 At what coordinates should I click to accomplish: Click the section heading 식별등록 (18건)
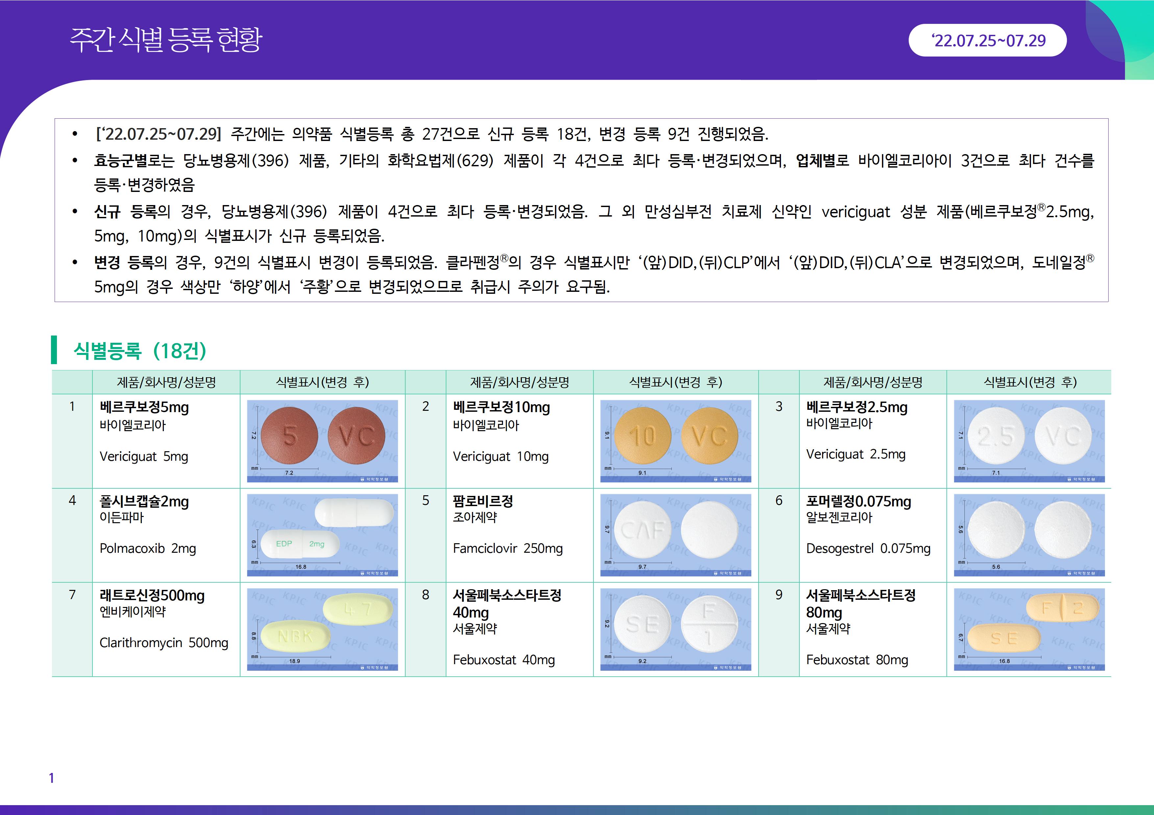[140, 351]
